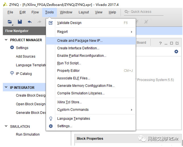Screen dimensions: 183x147
Task: Open Xilinx Tcl Store
Action: click(x=91, y=102)
